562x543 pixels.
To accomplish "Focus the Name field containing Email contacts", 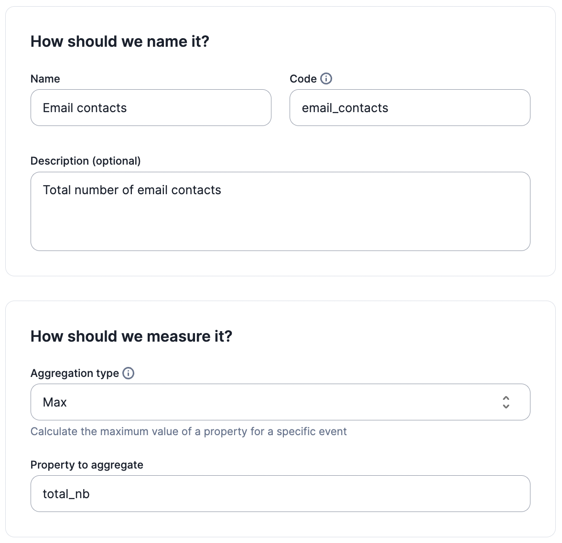I will click(x=151, y=108).
